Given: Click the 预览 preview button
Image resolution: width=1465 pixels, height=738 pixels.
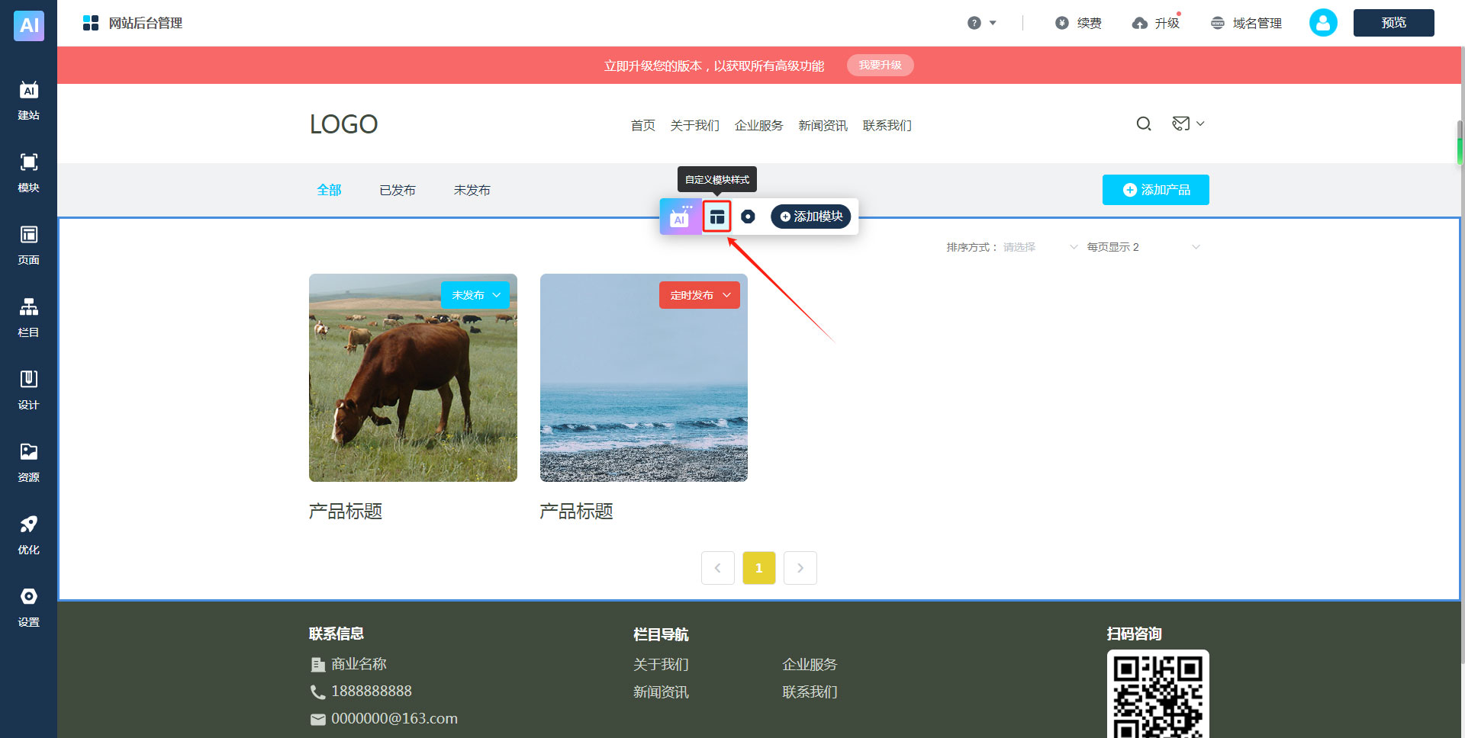Looking at the screenshot, I should pyautogui.click(x=1393, y=23).
